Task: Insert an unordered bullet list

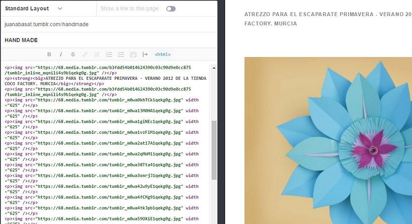Action: 121,54
